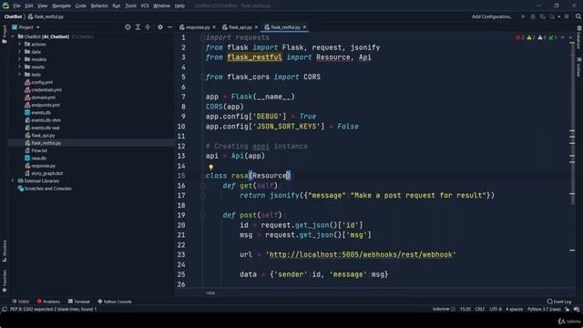
Task: Open the Problems tool window
Action: (48, 302)
